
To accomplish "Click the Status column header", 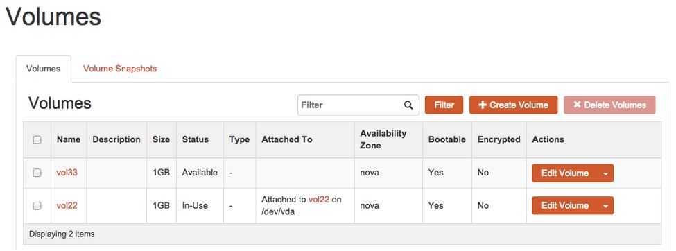I will click(x=196, y=139).
